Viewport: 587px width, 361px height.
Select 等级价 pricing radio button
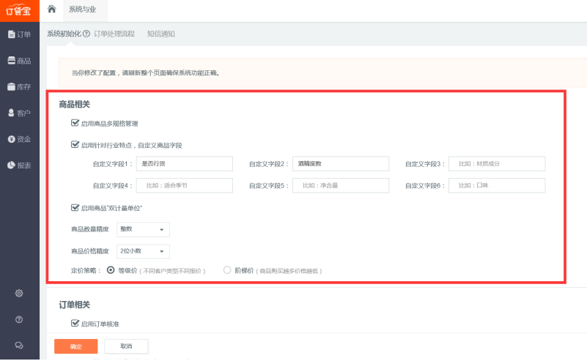coord(111,269)
